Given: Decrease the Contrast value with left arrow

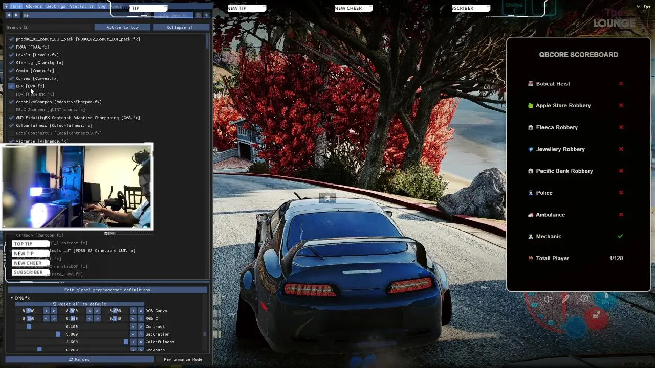Looking at the screenshot, I should pyautogui.click(x=133, y=326).
